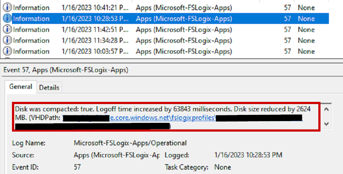The image size is (343, 174).
Task: Select the General tab
Action: (x=21, y=87)
